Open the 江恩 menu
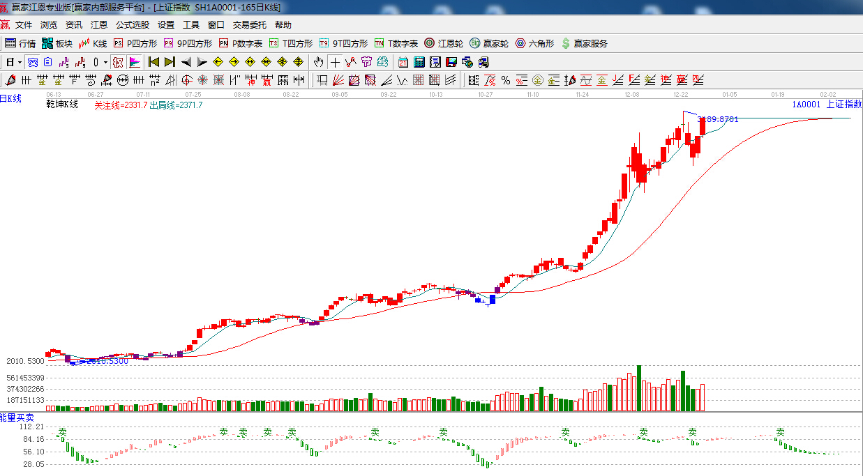Image resolution: width=863 pixels, height=476 pixels. (99, 24)
